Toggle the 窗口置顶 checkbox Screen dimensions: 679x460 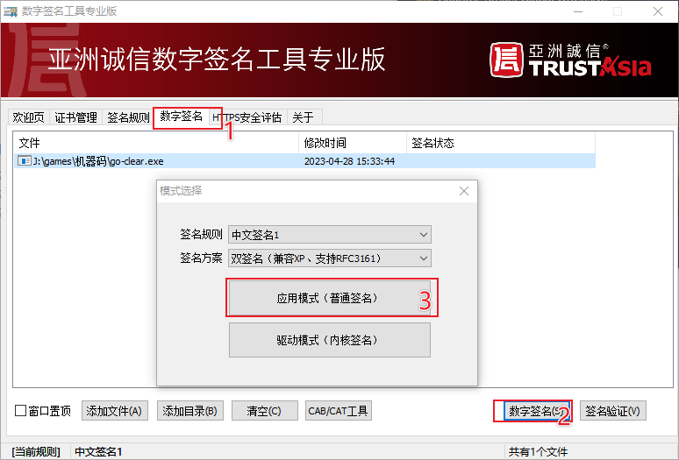pyautogui.click(x=21, y=411)
